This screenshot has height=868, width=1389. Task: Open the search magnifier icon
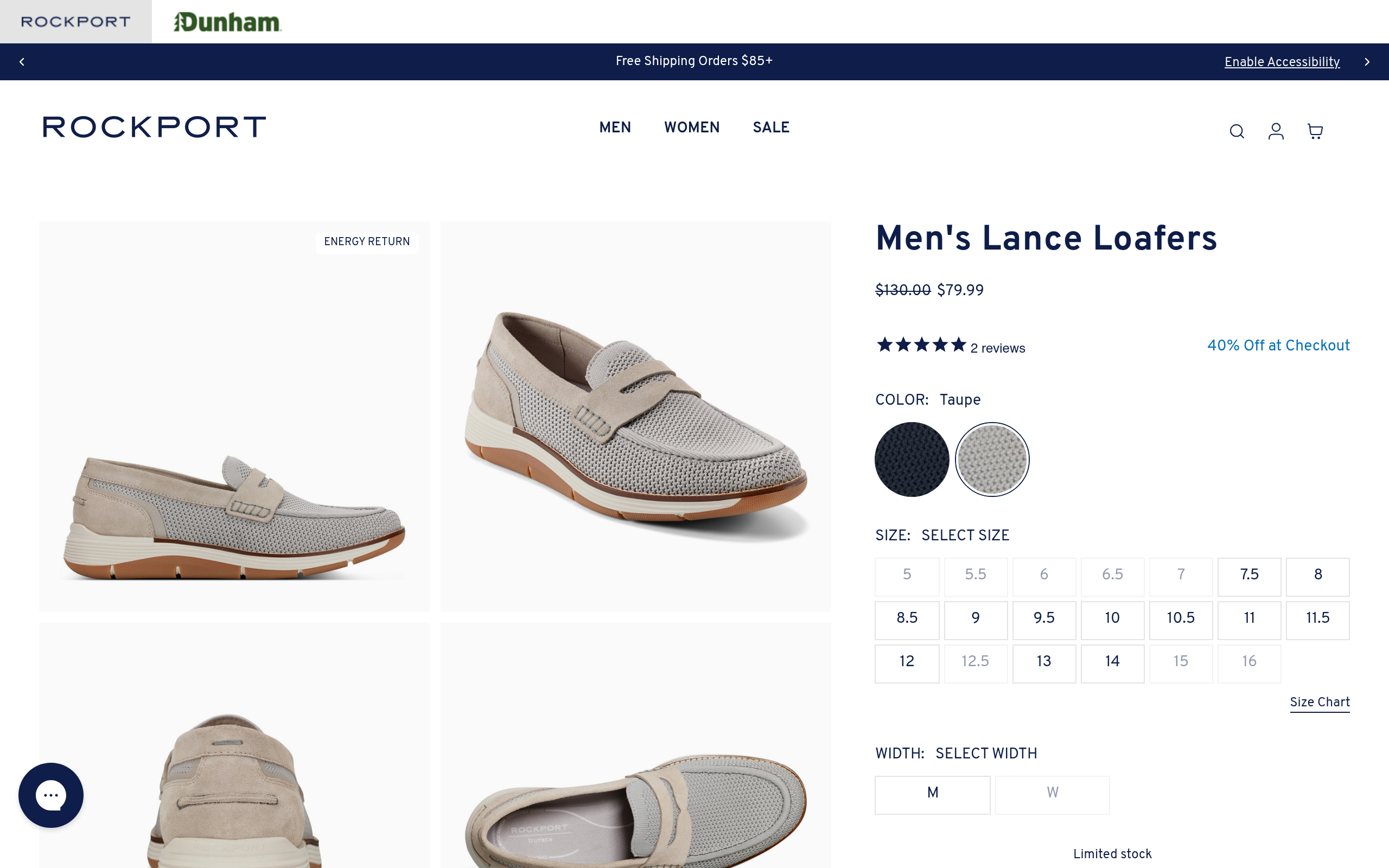(x=1237, y=131)
